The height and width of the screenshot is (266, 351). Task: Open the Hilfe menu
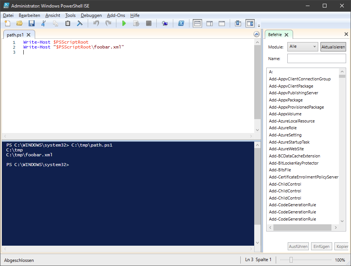click(135, 15)
